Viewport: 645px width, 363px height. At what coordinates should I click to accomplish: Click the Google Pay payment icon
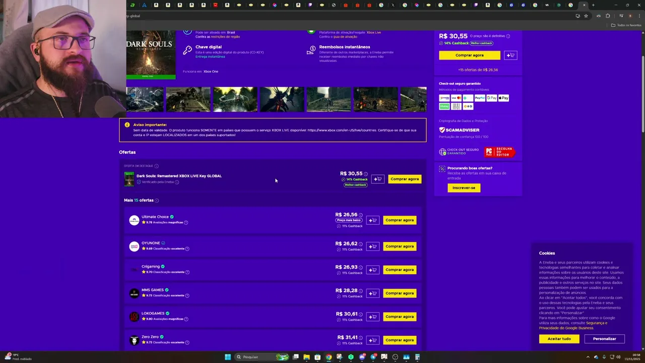coord(492,98)
